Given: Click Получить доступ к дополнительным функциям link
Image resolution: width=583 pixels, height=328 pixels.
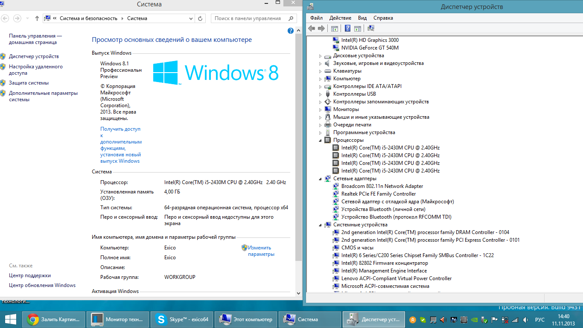Looking at the screenshot, I should click(x=121, y=145).
